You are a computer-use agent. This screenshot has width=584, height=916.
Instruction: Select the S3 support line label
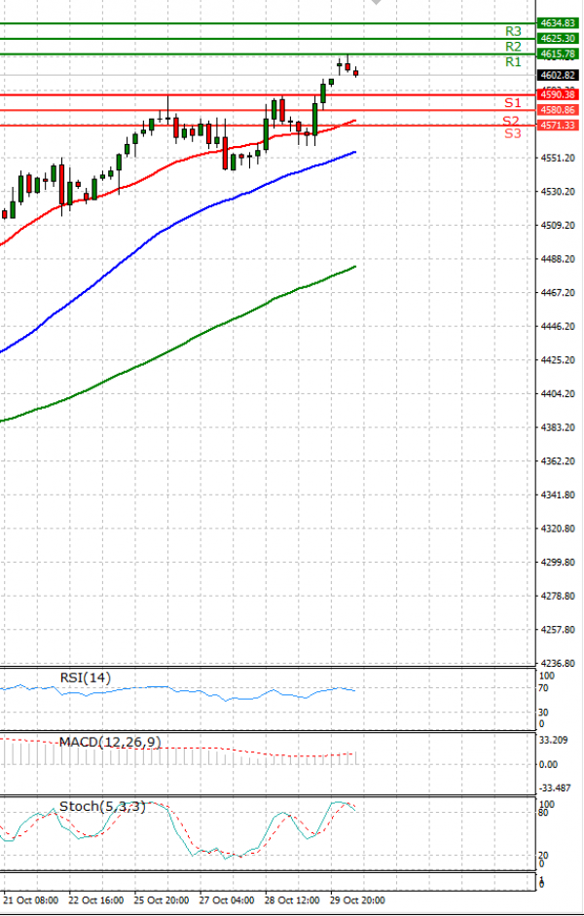point(513,133)
